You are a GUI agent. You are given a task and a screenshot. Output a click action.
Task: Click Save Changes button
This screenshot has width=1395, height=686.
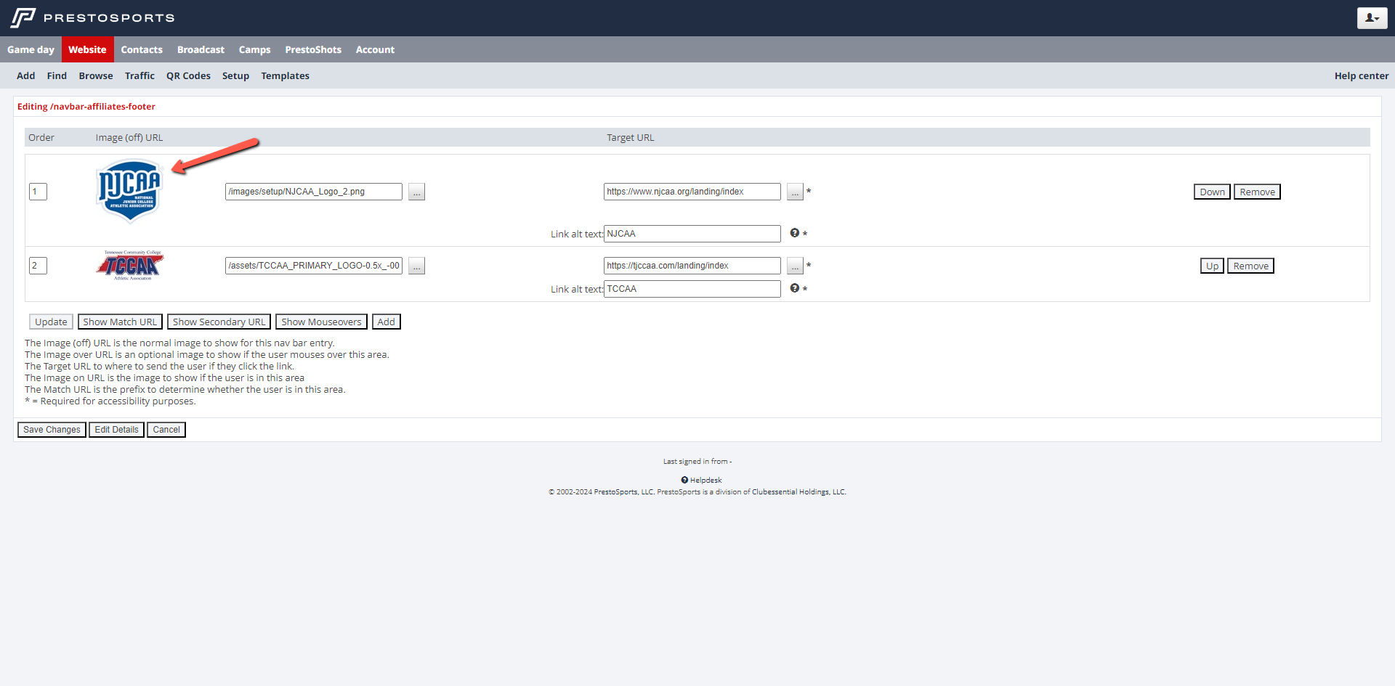point(52,430)
